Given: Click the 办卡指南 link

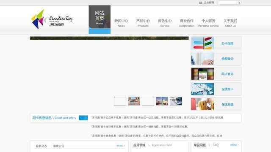Looking at the screenshot, I should (227, 43).
